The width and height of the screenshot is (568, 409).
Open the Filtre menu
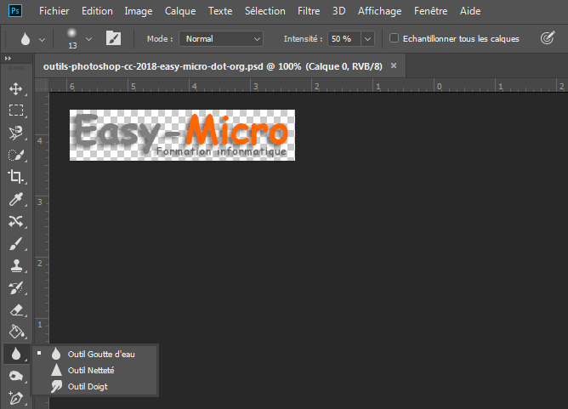[x=309, y=11]
